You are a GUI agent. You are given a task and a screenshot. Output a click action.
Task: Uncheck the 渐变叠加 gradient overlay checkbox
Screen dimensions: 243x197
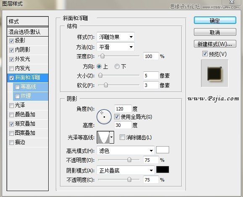tap(11, 124)
